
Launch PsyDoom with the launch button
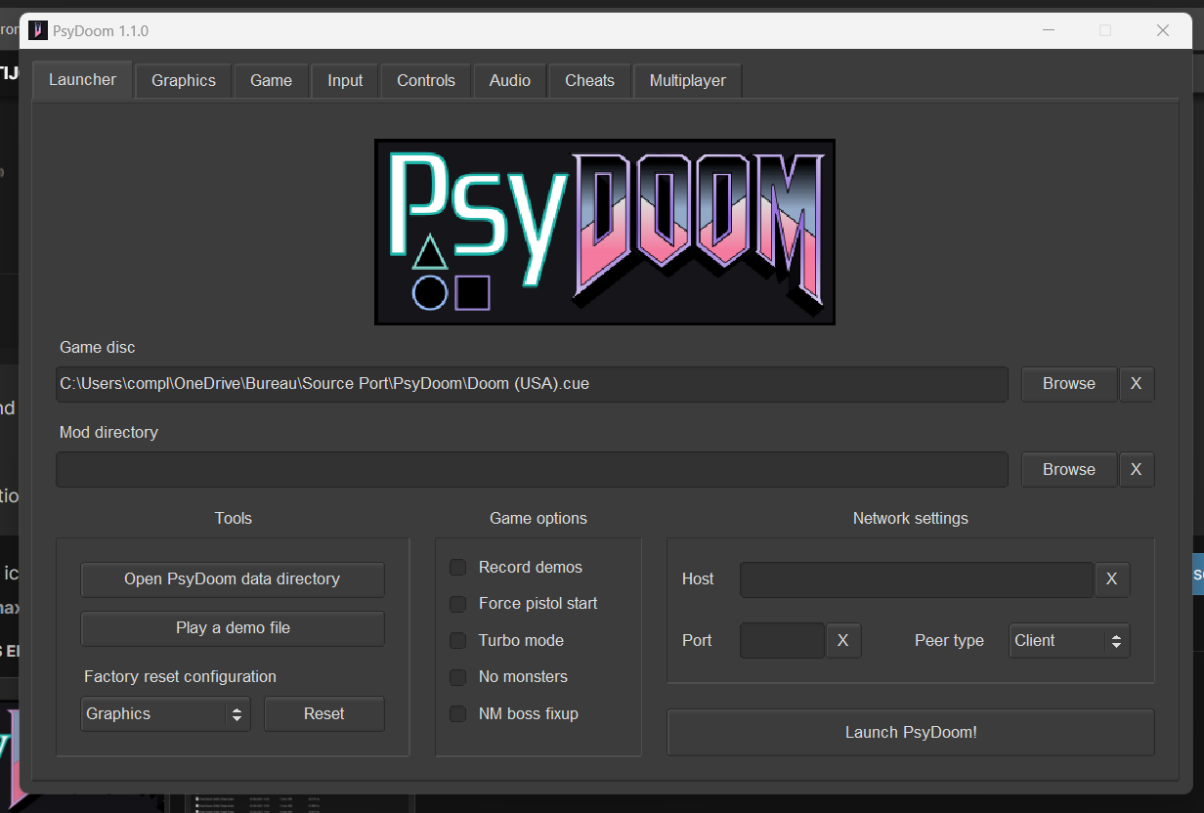pos(911,732)
